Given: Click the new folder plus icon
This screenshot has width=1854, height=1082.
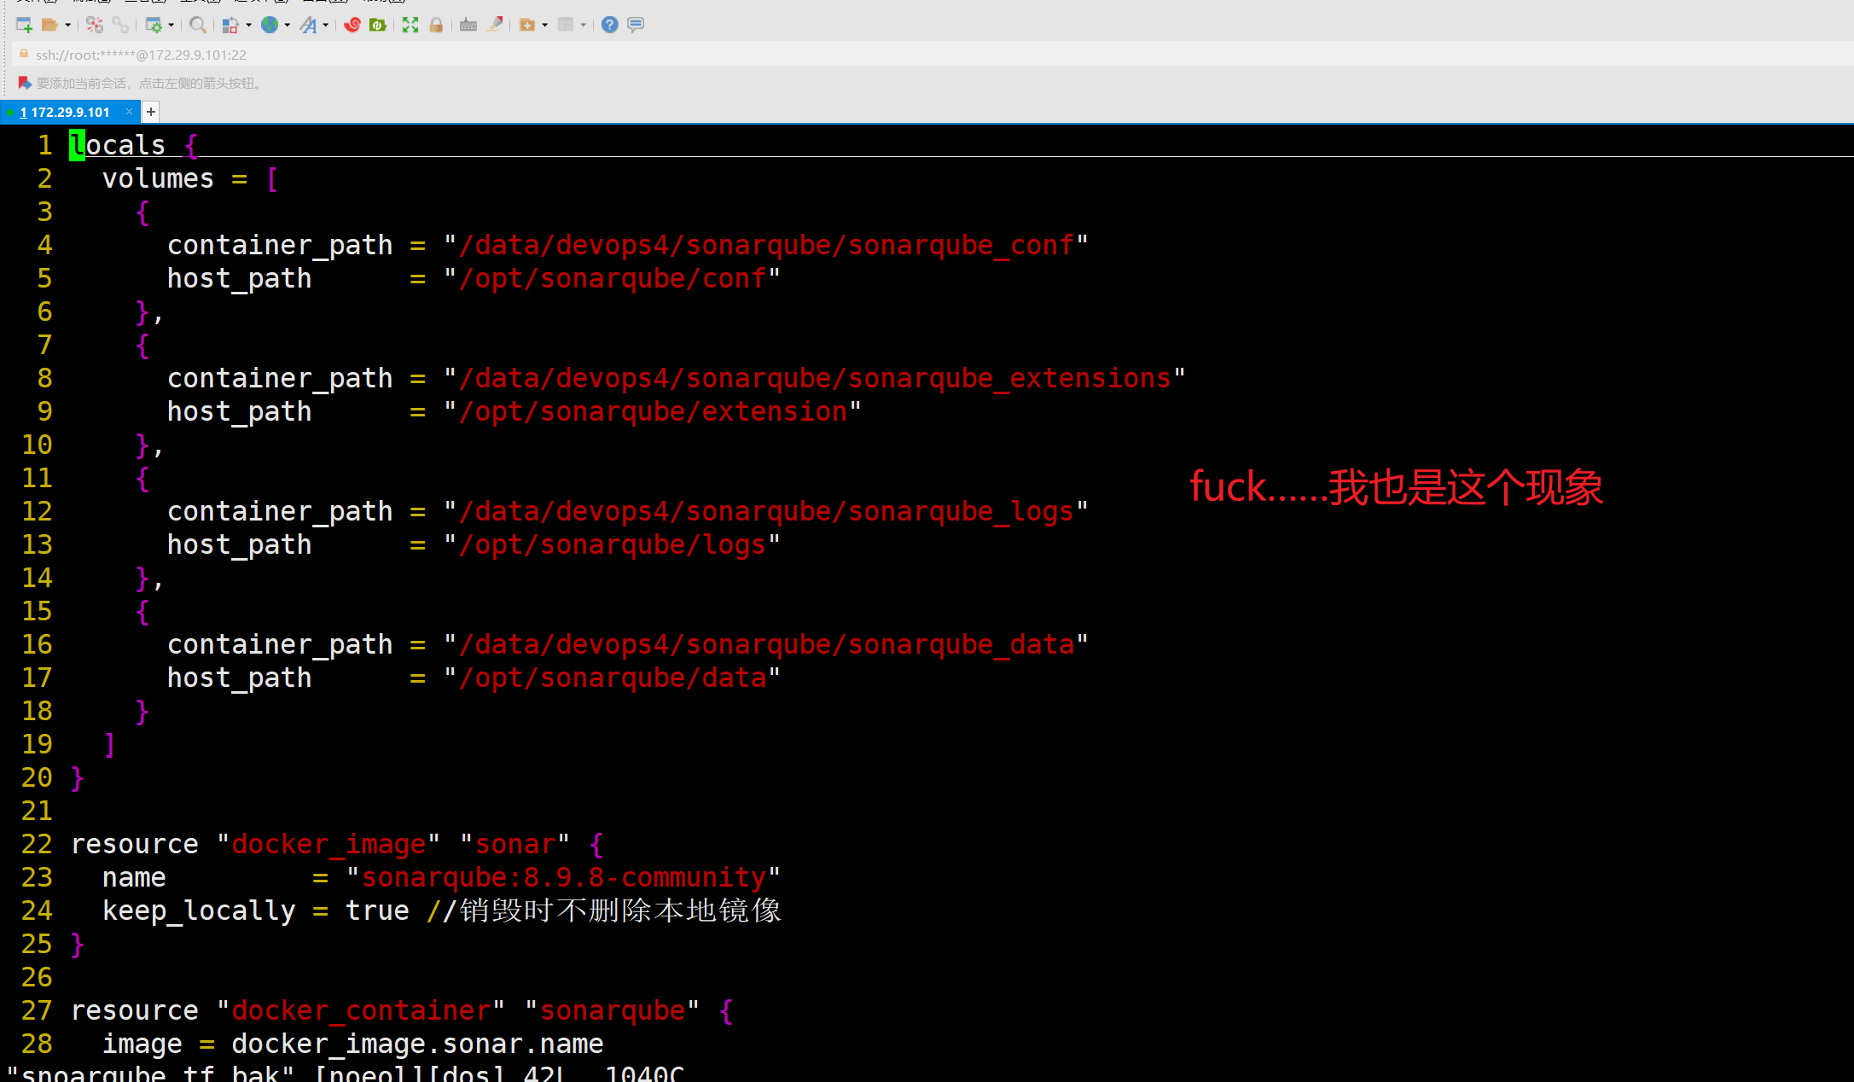Looking at the screenshot, I should click(527, 25).
